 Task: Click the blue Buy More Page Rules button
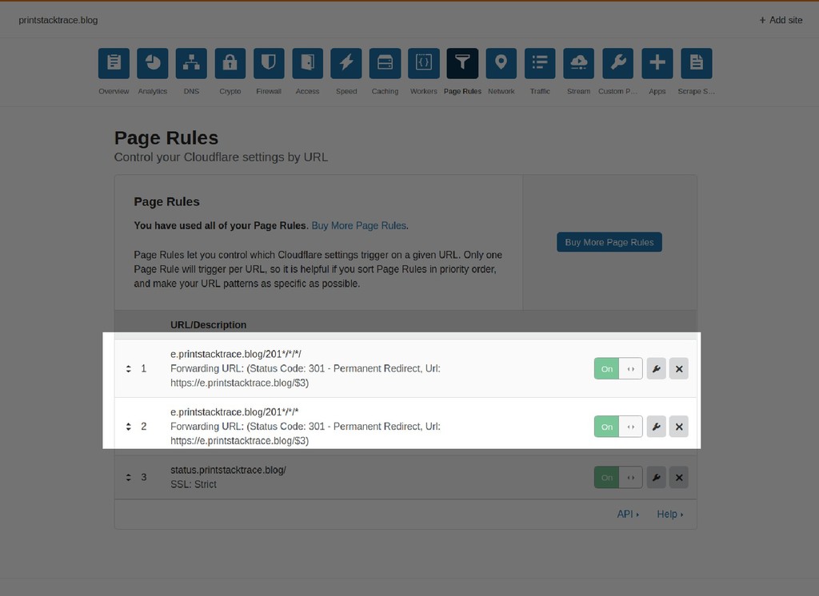[x=609, y=242]
